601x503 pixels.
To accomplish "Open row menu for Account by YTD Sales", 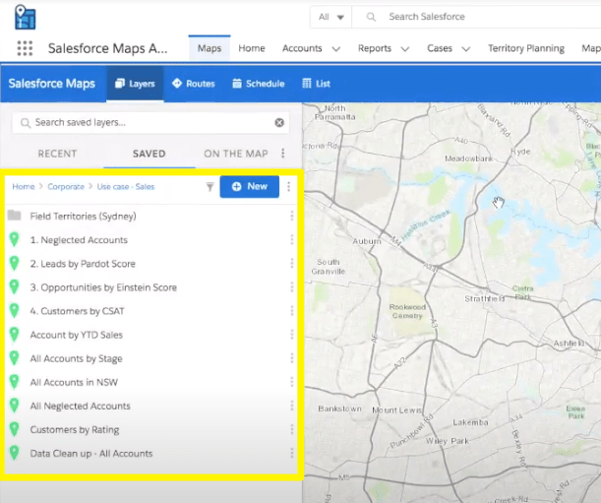I will [x=292, y=335].
